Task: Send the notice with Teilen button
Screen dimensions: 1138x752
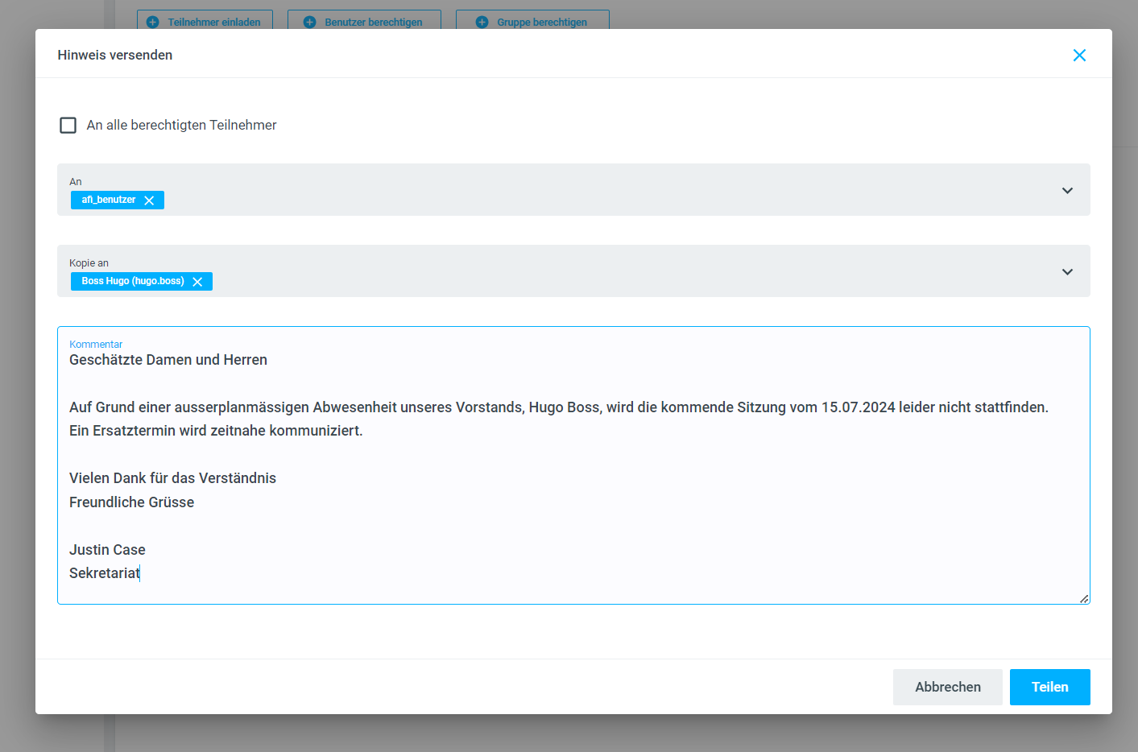Action: pyautogui.click(x=1049, y=687)
